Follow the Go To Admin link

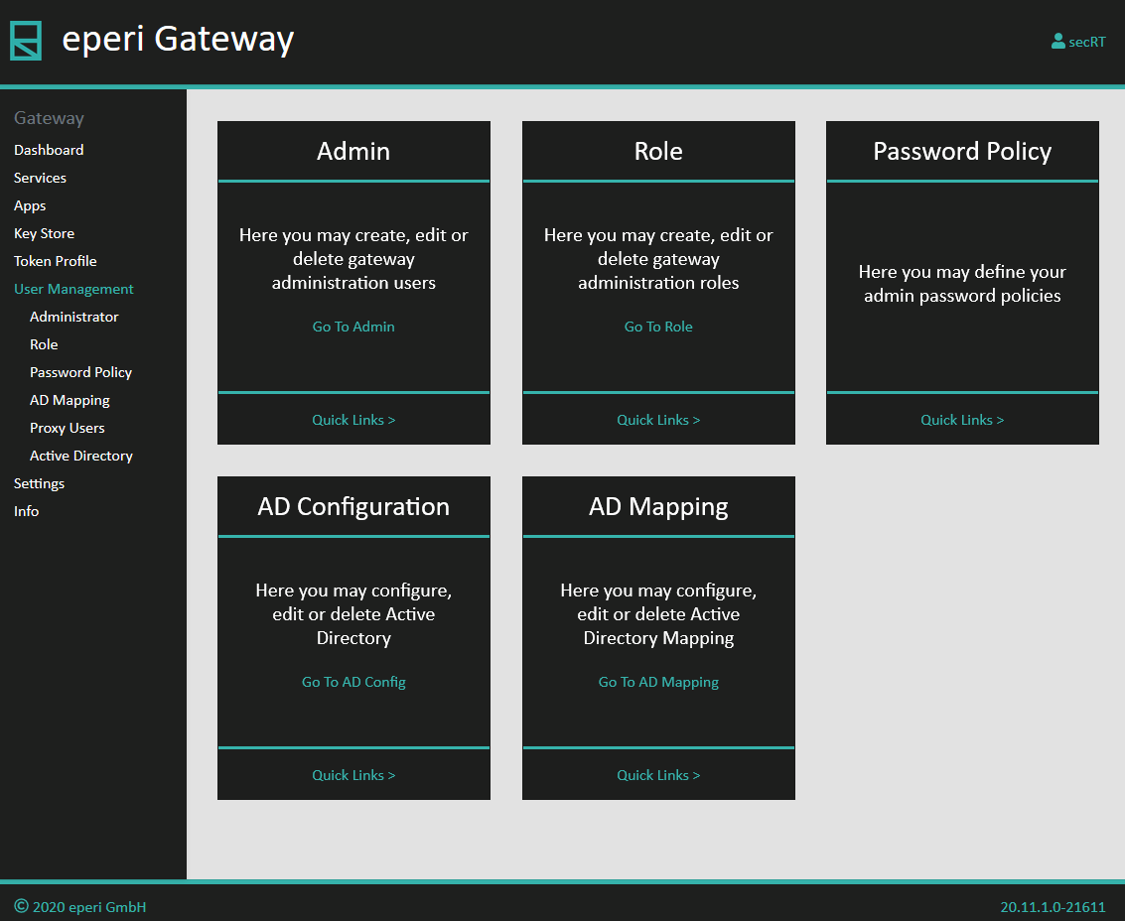click(353, 327)
